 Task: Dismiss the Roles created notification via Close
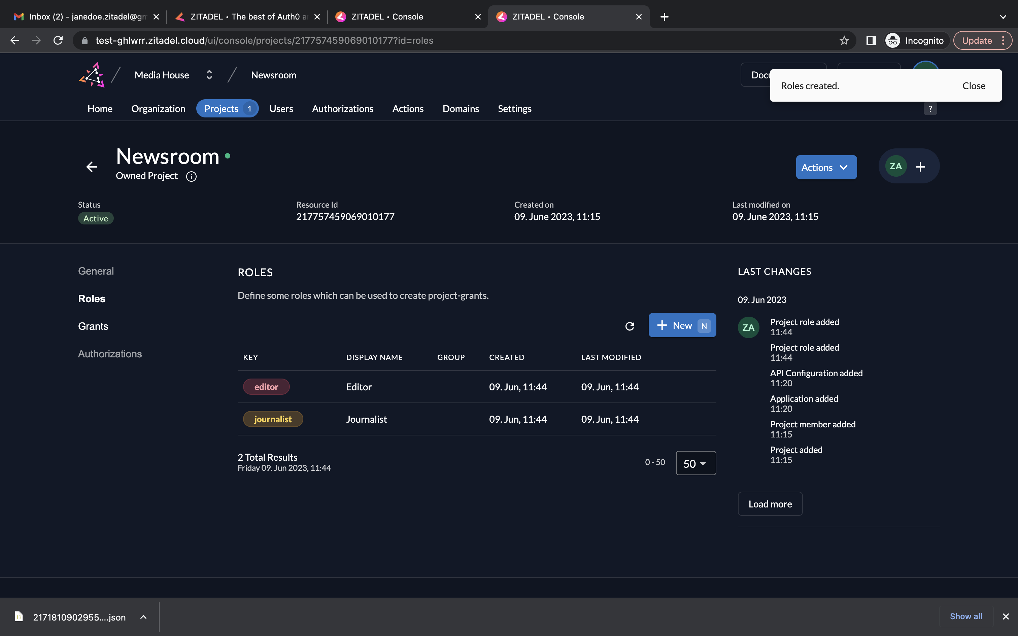[x=974, y=86]
